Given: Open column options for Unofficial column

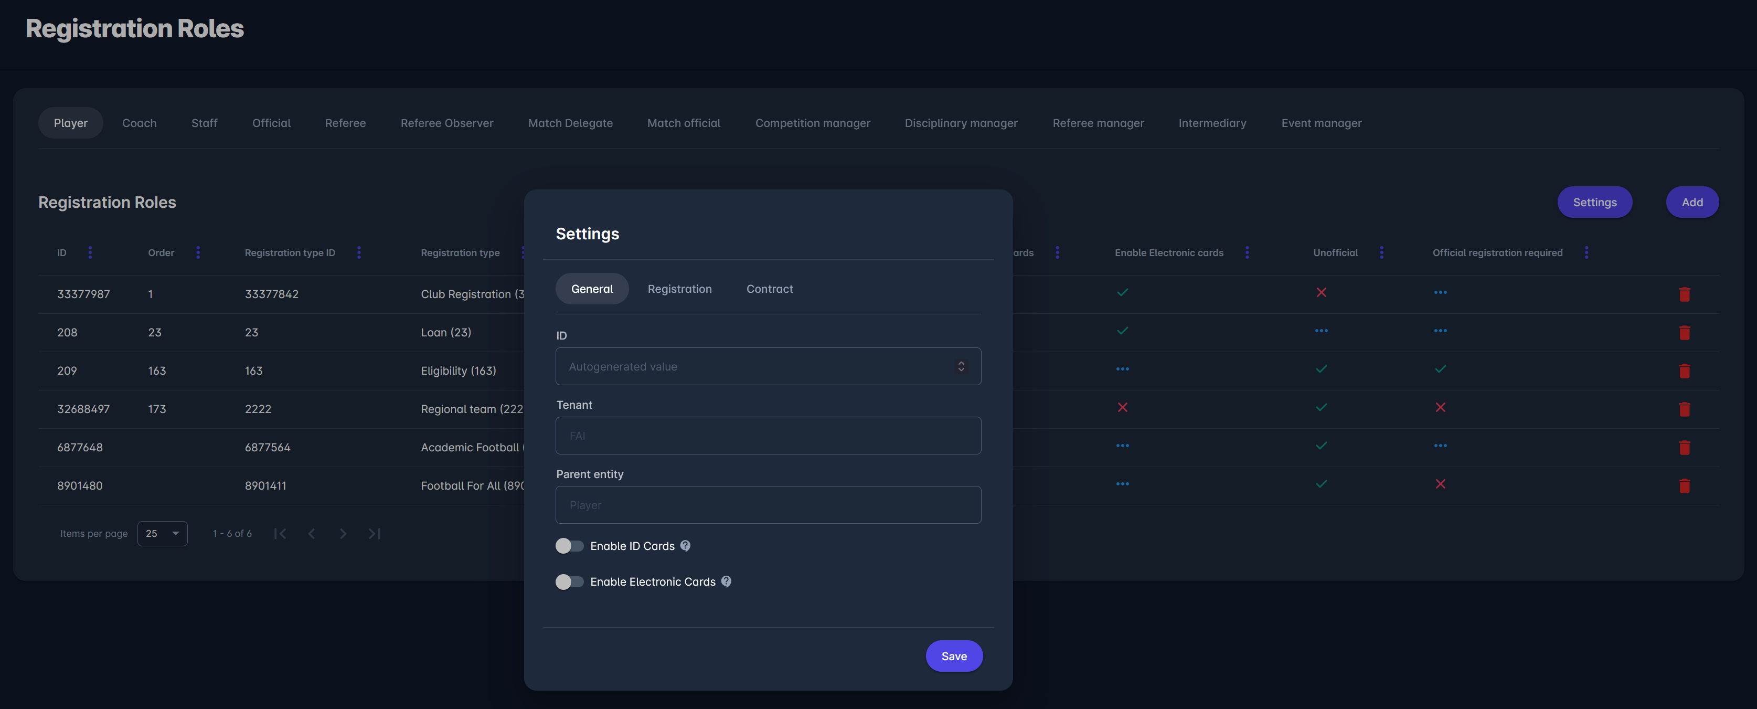Looking at the screenshot, I should point(1382,252).
